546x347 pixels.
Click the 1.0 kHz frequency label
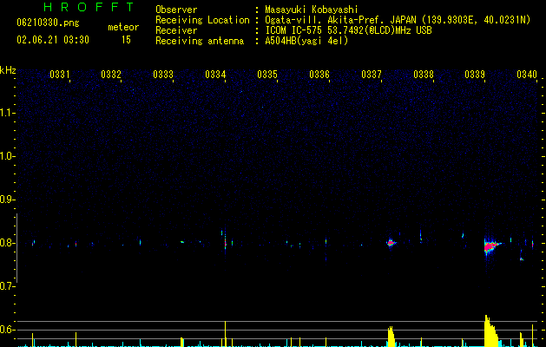[x=7, y=156]
